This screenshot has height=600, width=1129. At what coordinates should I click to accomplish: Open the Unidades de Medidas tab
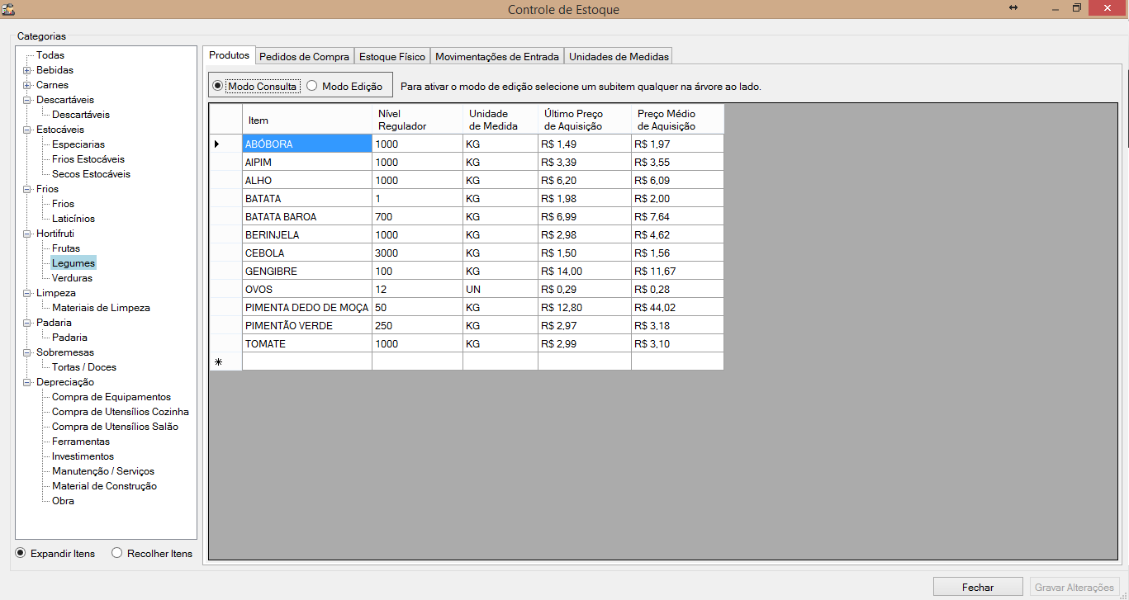tap(619, 57)
